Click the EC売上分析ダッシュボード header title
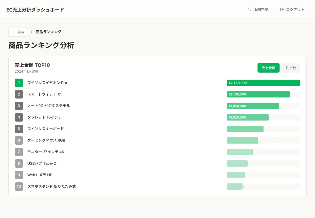Image resolution: width=315 pixels, height=218 pixels. [x=35, y=10]
